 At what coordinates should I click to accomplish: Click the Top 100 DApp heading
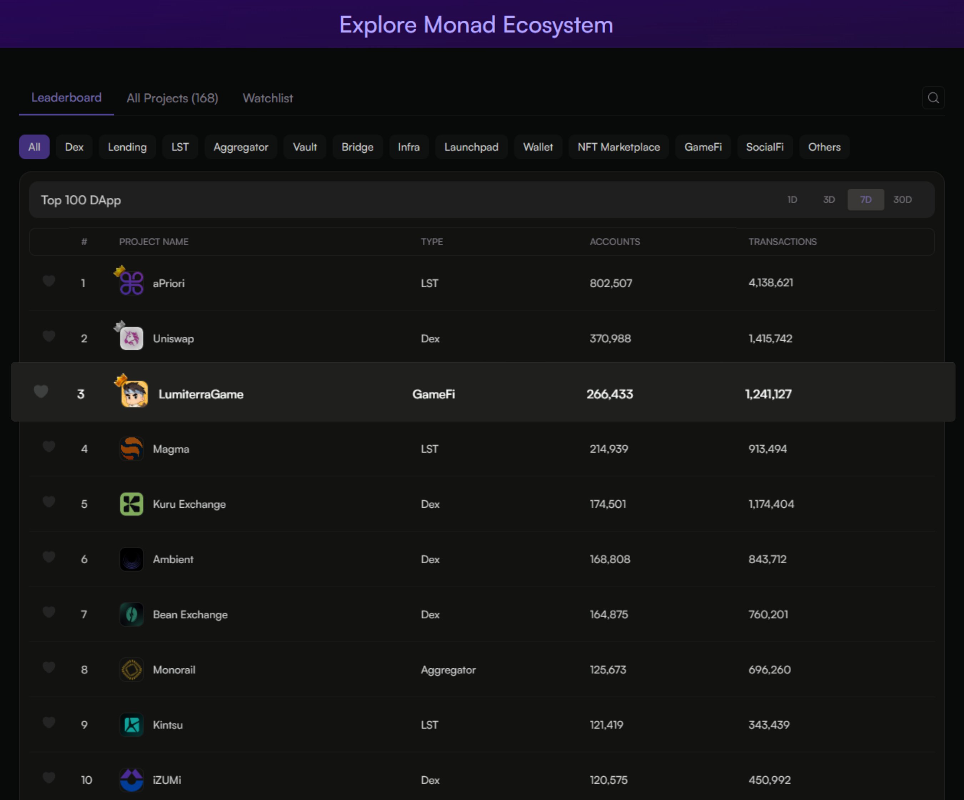81,200
